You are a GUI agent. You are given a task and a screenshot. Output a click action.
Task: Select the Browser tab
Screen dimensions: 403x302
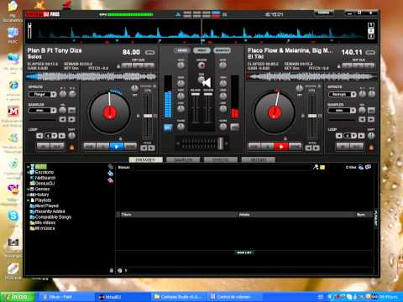click(x=145, y=159)
